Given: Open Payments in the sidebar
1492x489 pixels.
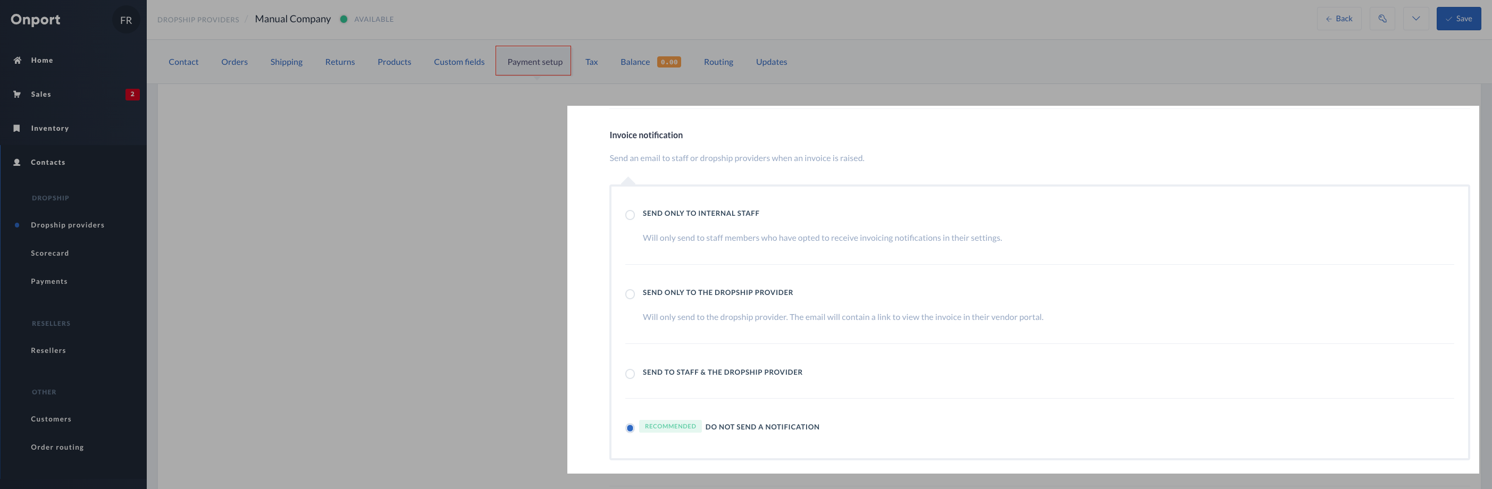Looking at the screenshot, I should pyautogui.click(x=49, y=282).
